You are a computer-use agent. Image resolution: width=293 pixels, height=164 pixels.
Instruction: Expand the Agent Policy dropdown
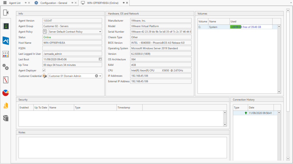[100, 31]
